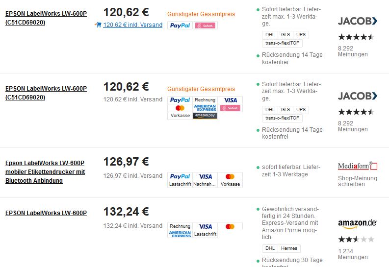Image resolution: width=389 pixels, height=267 pixels.
Task: Click the amazon.de shop logo
Action: 357,224
